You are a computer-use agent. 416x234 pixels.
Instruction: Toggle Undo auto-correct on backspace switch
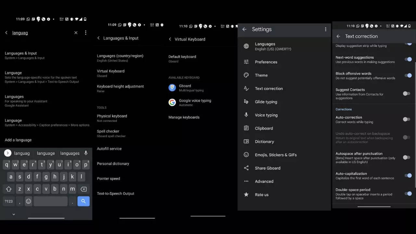click(407, 137)
